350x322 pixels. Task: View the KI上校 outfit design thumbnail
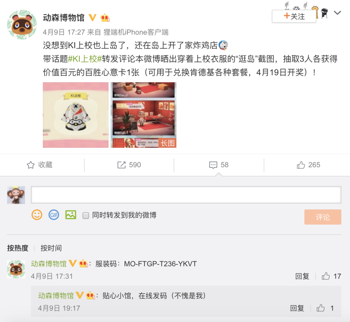tap(76, 115)
